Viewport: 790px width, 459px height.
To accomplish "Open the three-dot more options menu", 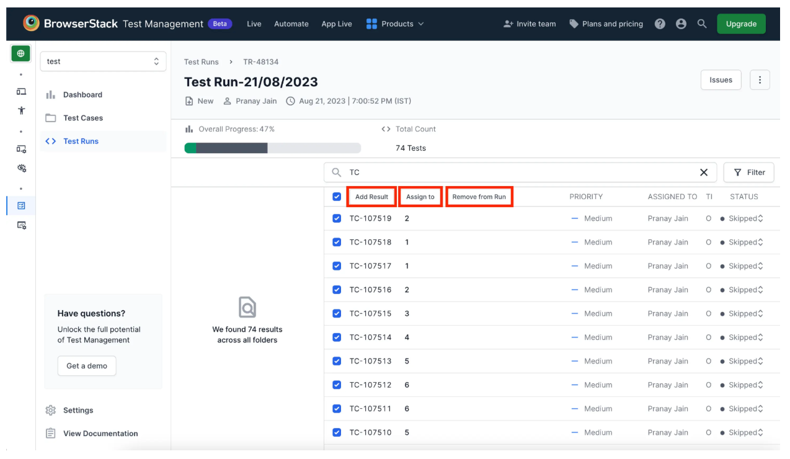I will point(760,80).
